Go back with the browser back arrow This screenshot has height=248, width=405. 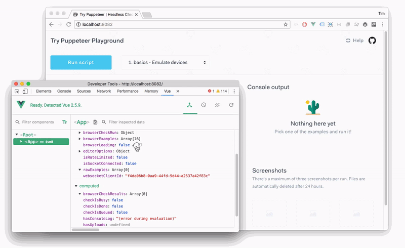52,24
